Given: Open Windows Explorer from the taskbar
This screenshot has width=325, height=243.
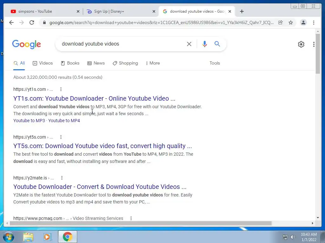Looking at the screenshot, I should point(28,237).
